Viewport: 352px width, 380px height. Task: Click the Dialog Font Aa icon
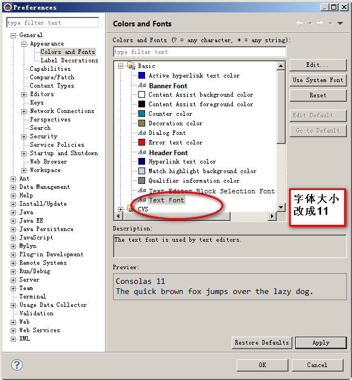142,133
